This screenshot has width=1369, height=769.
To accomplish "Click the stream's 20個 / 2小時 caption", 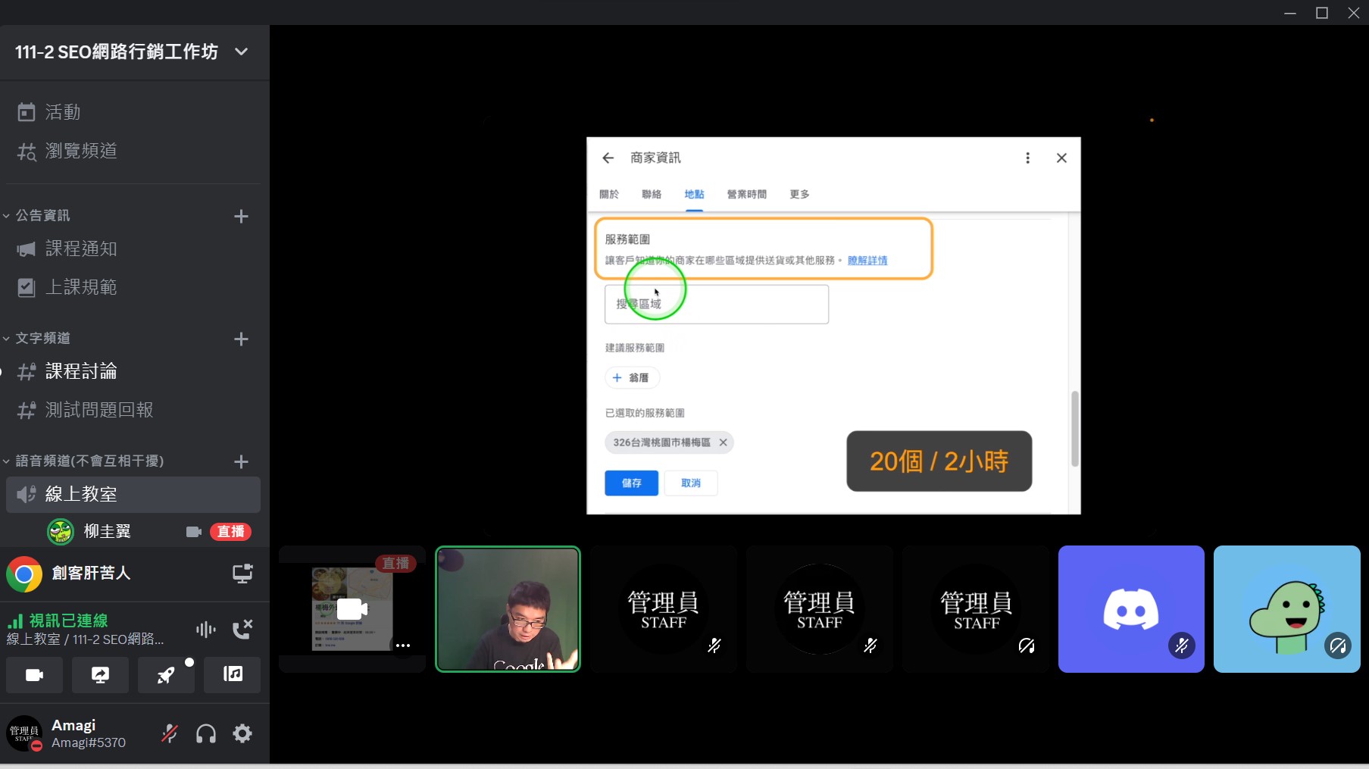I will point(939,461).
